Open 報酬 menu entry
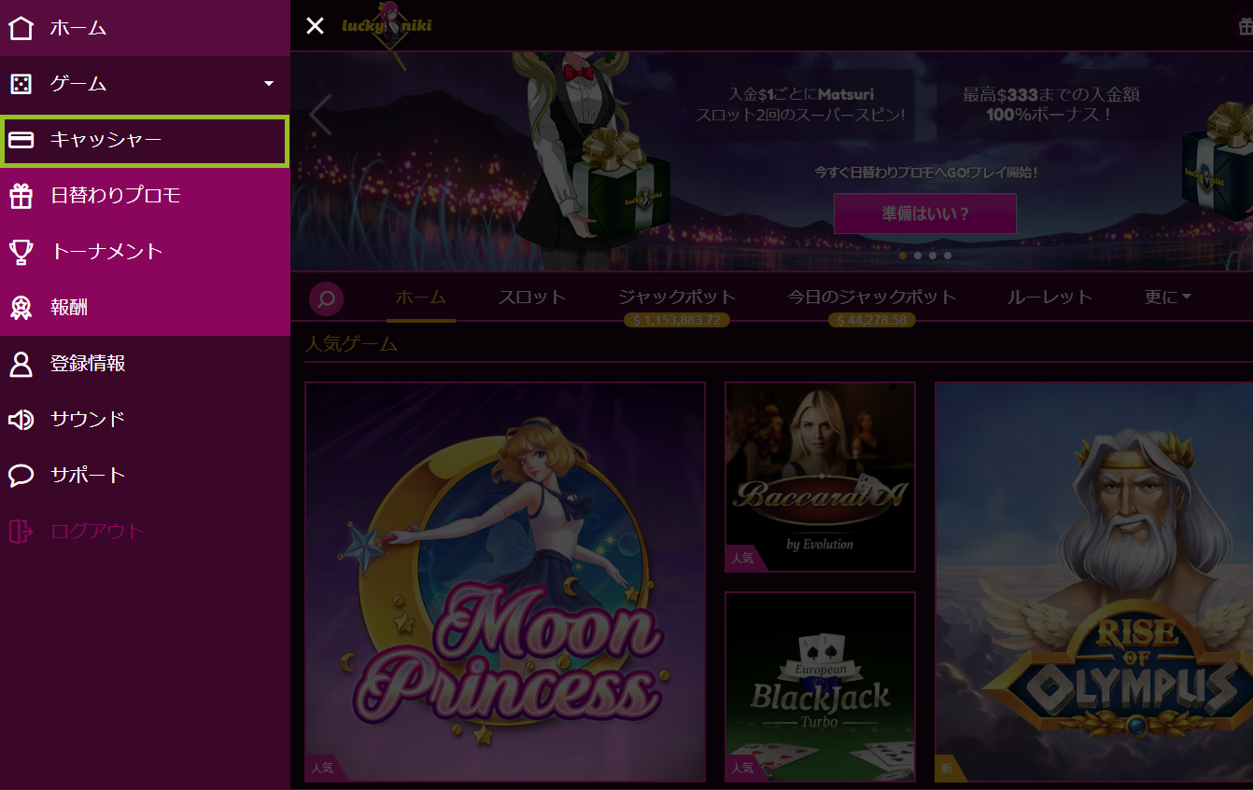Image resolution: width=1253 pixels, height=790 pixels. tap(145, 308)
